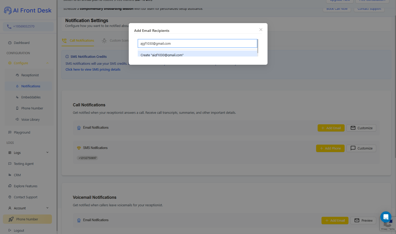
Task: Open the Receptionist settings page
Action: pyautogui.click(x=30, y=75)
